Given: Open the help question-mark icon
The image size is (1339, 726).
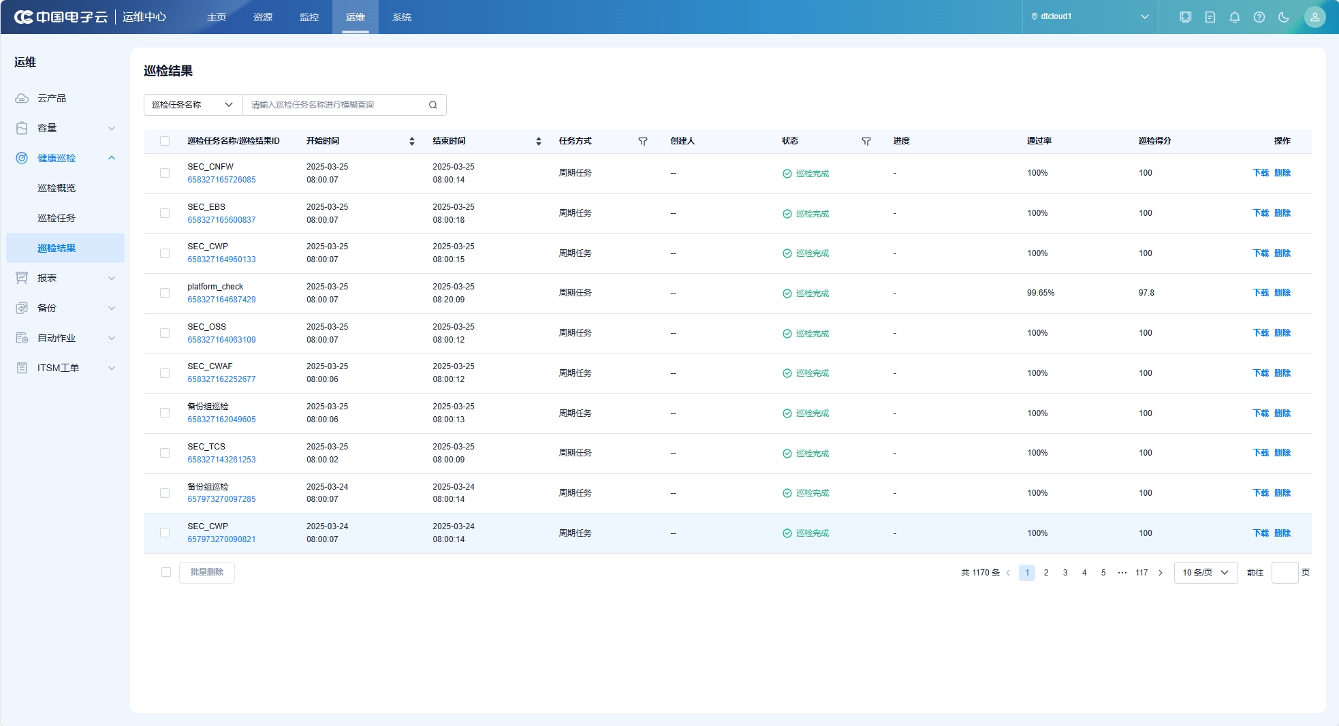Looking at the screenshot, I should pyautogui.click(x=1259, y=17).
